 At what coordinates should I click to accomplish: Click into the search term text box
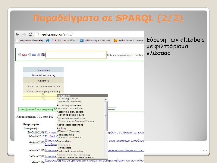pos(76,55)
